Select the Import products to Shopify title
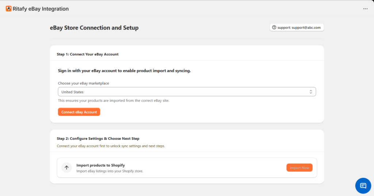 click(x=101, y=165)
